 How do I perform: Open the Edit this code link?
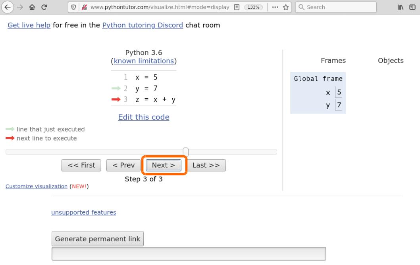pyautogui.click(x=143, y=117)
